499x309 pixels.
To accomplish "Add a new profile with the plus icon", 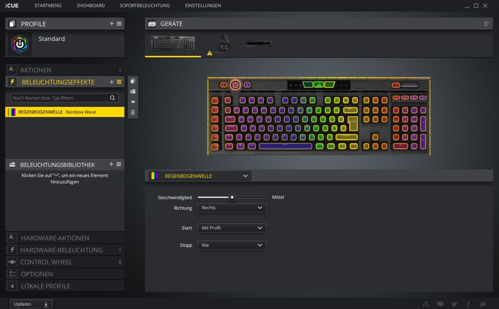I will tap(112, 23).
